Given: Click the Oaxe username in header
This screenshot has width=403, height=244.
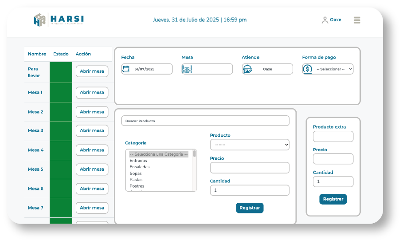Looking at the screenshot, I should click(336, 20).
